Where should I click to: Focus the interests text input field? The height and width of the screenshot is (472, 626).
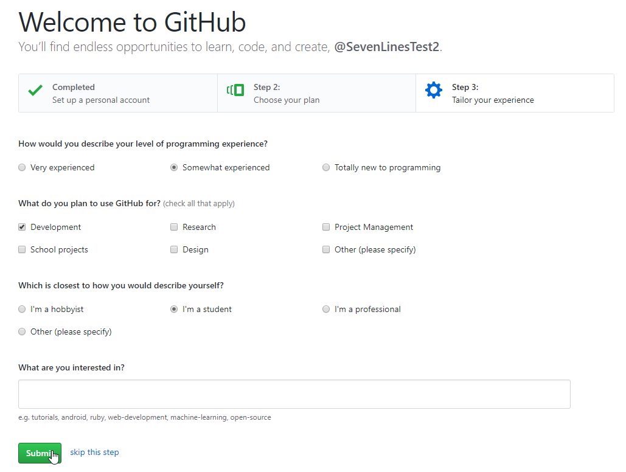click(294, 394)
